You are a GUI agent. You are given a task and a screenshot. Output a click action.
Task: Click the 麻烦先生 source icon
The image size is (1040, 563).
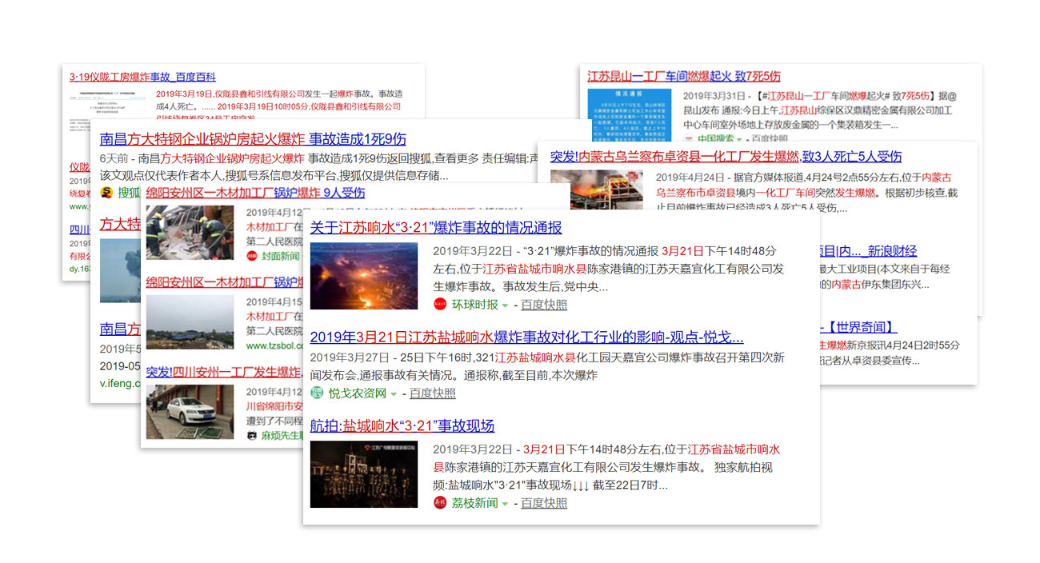[x=252, y=436]
